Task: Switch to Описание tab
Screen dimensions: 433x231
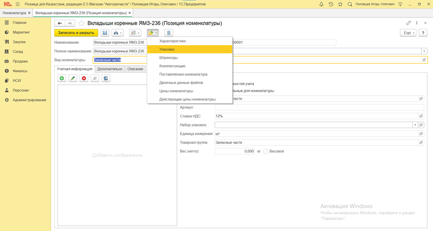Action: (x=135, y=69)
